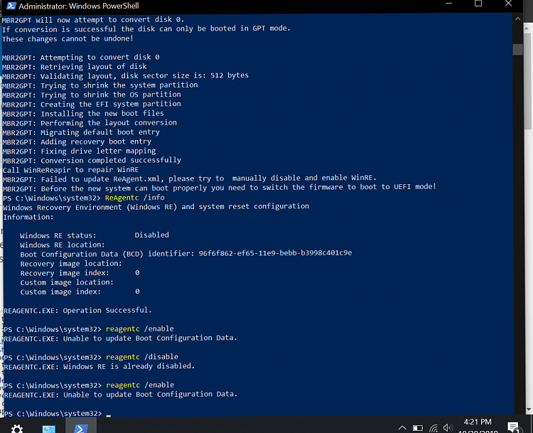Viewport: 533px width, 433px height.
Task: Click the volume speaker tray icon
Action: click(448, 428)
